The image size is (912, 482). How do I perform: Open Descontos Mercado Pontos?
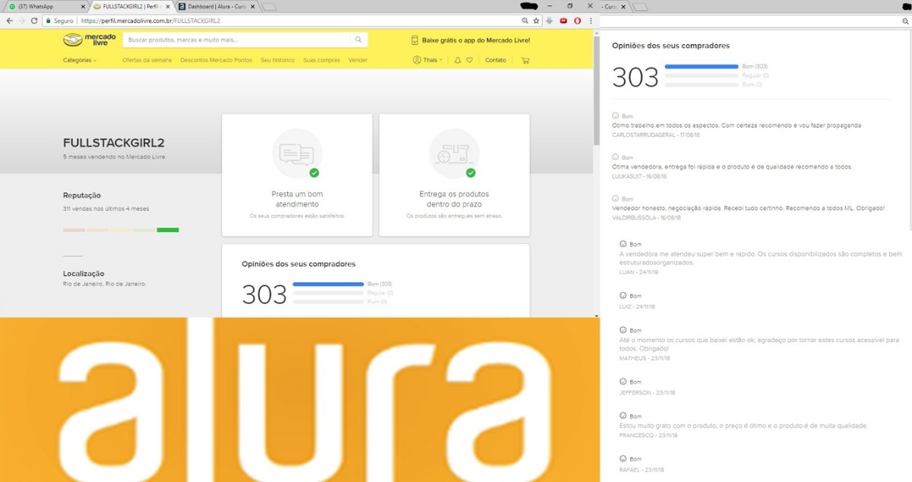(x=216, y=60)
